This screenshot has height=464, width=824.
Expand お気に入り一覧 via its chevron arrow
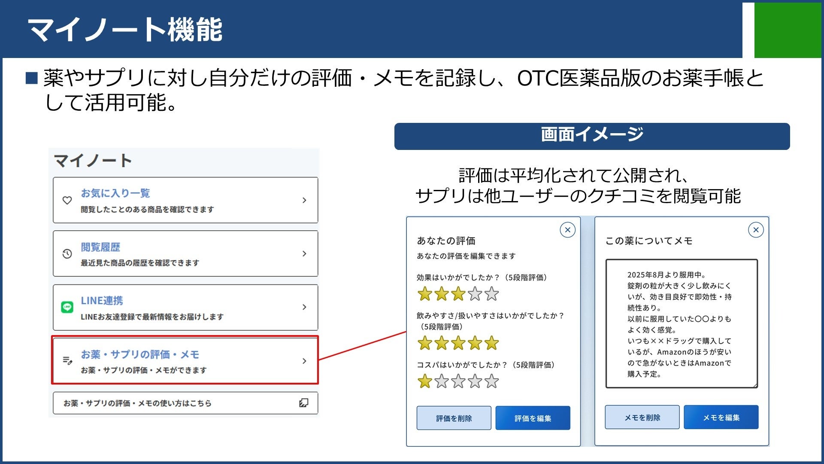coord(304,200)
